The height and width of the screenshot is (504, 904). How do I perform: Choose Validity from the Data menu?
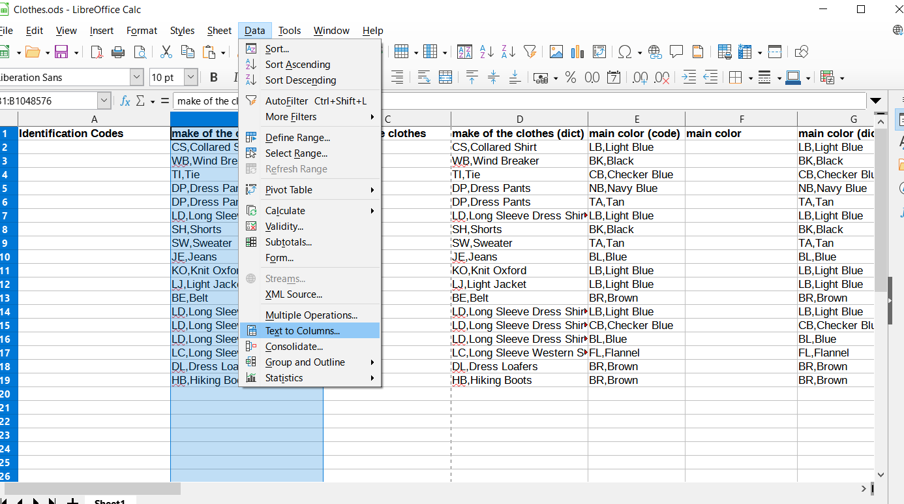pos(310,227)
